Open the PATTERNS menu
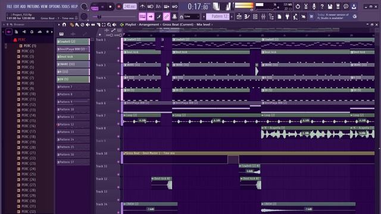The height and width of the screenshot is (214, 381). coord(33,7)
